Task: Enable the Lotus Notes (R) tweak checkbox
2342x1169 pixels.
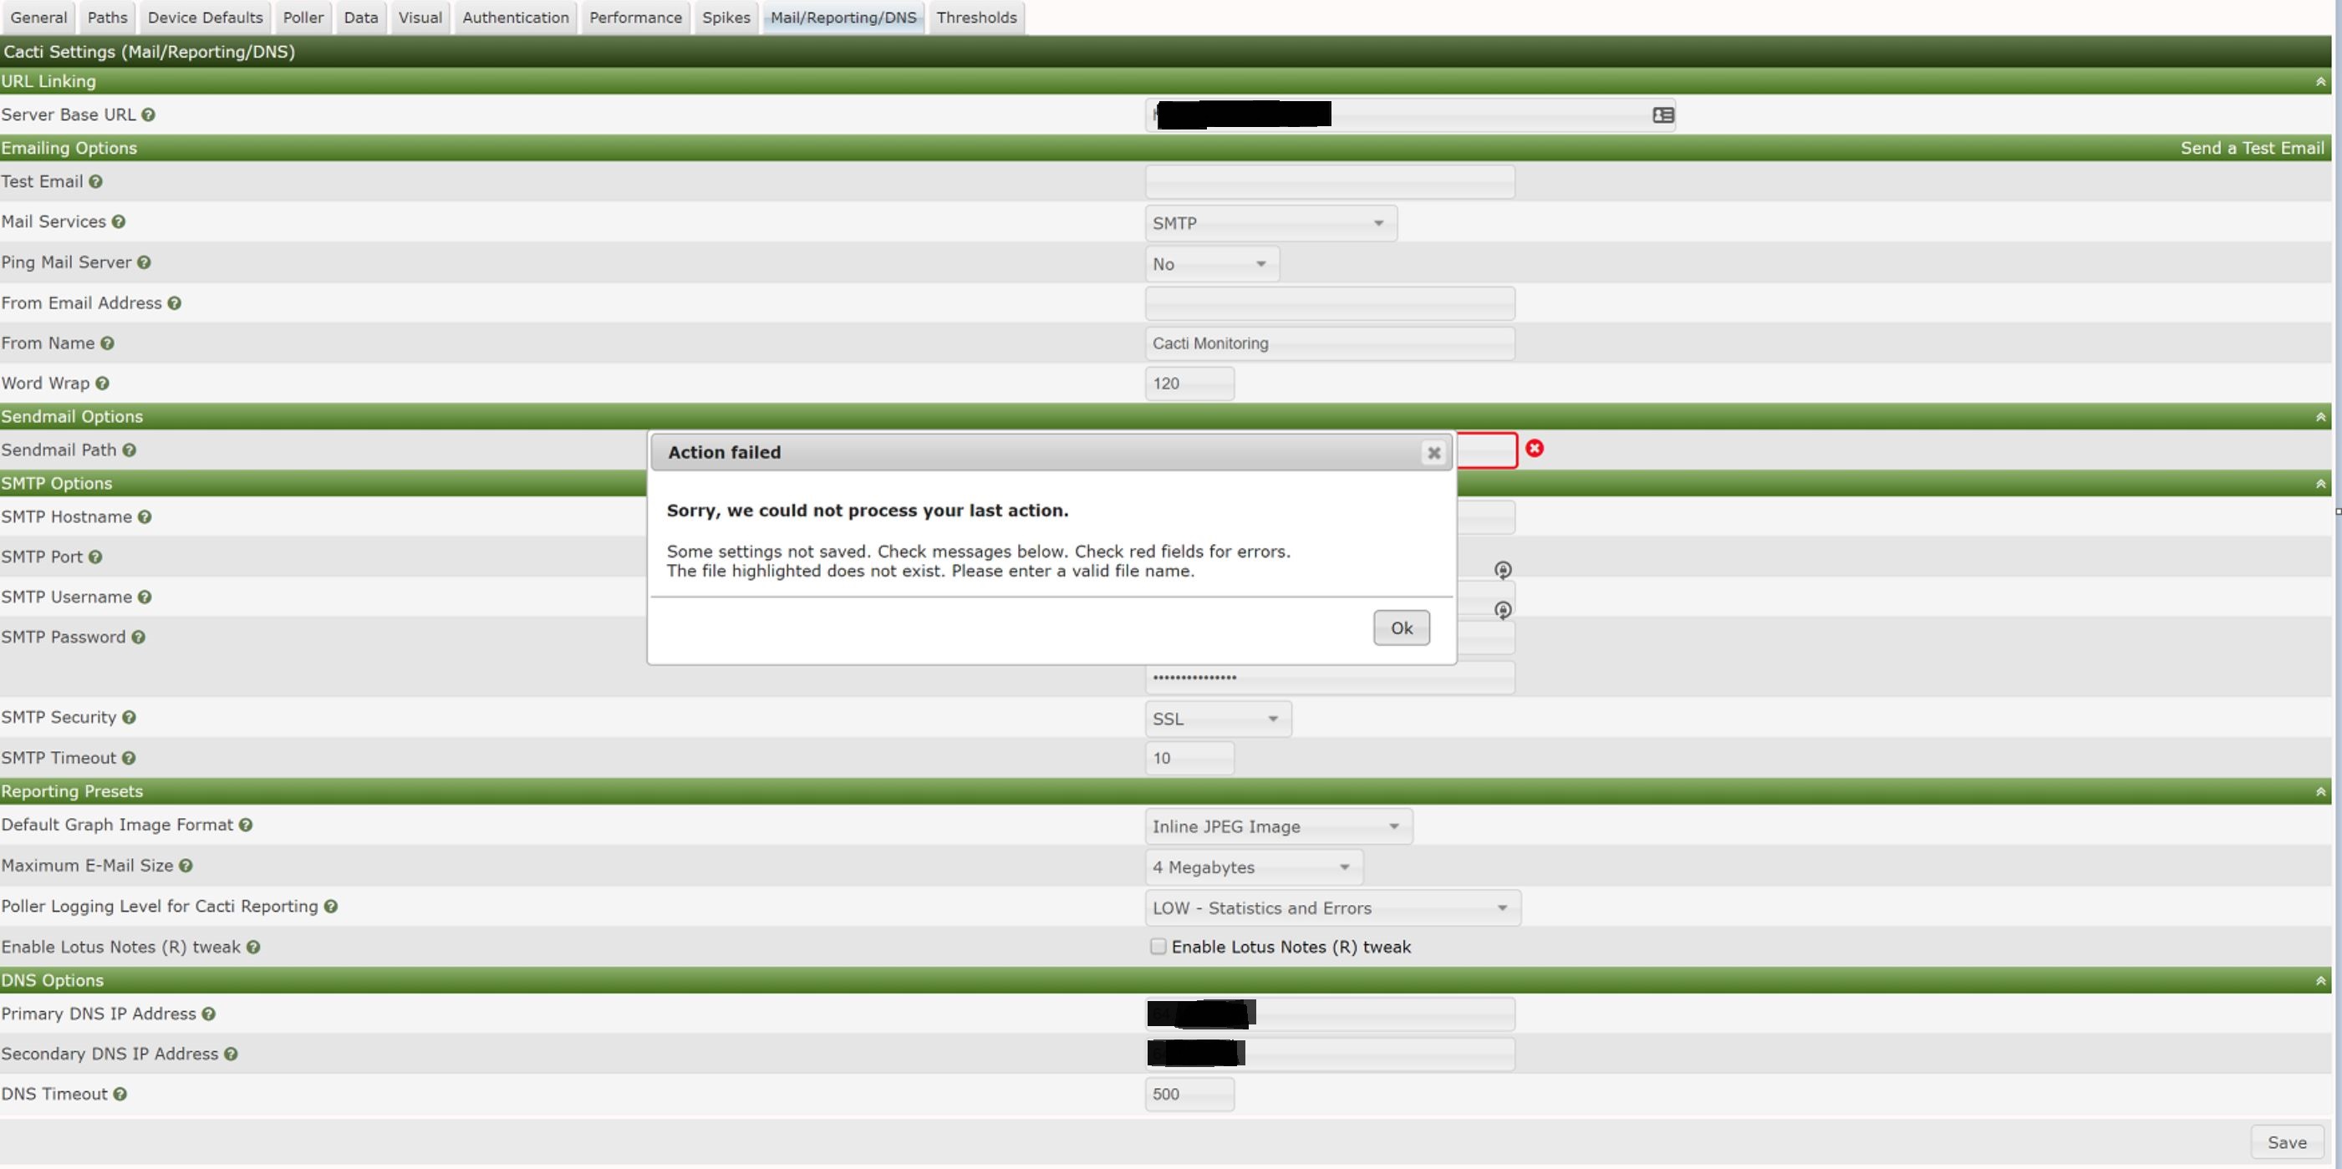Action: tap(1158, 946)
